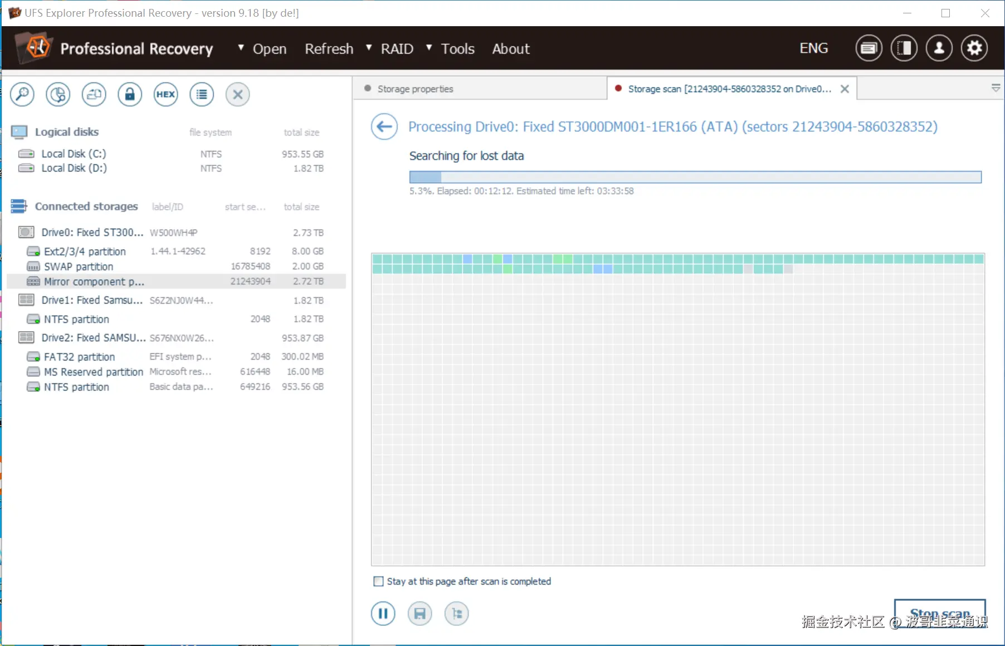Image resolution: width=1005 pixels, height=646 pixels.
Task: Select NTFS partition under Drive2
Action: click(x=176, y=387)
